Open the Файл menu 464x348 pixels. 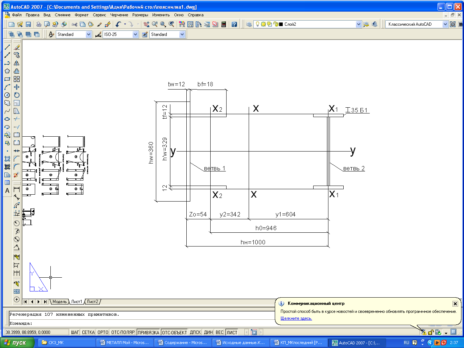17,15
